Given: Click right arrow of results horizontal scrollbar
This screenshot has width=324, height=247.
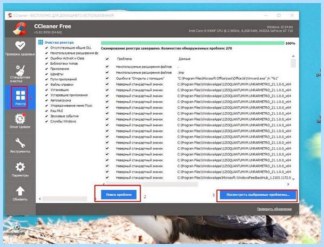Looking at the screenshot, I should [288, 184].
